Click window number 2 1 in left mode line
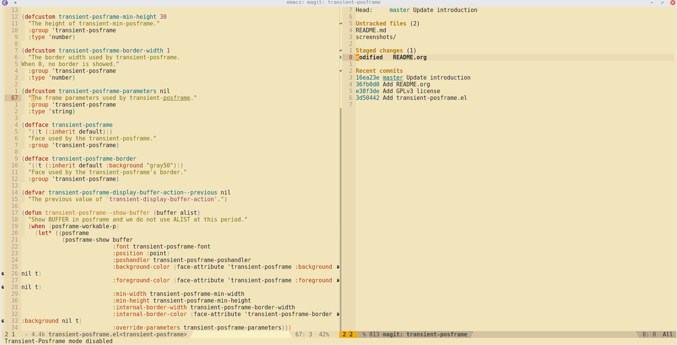This screenshot has width=677, height=345. click(x=10, y=334)
